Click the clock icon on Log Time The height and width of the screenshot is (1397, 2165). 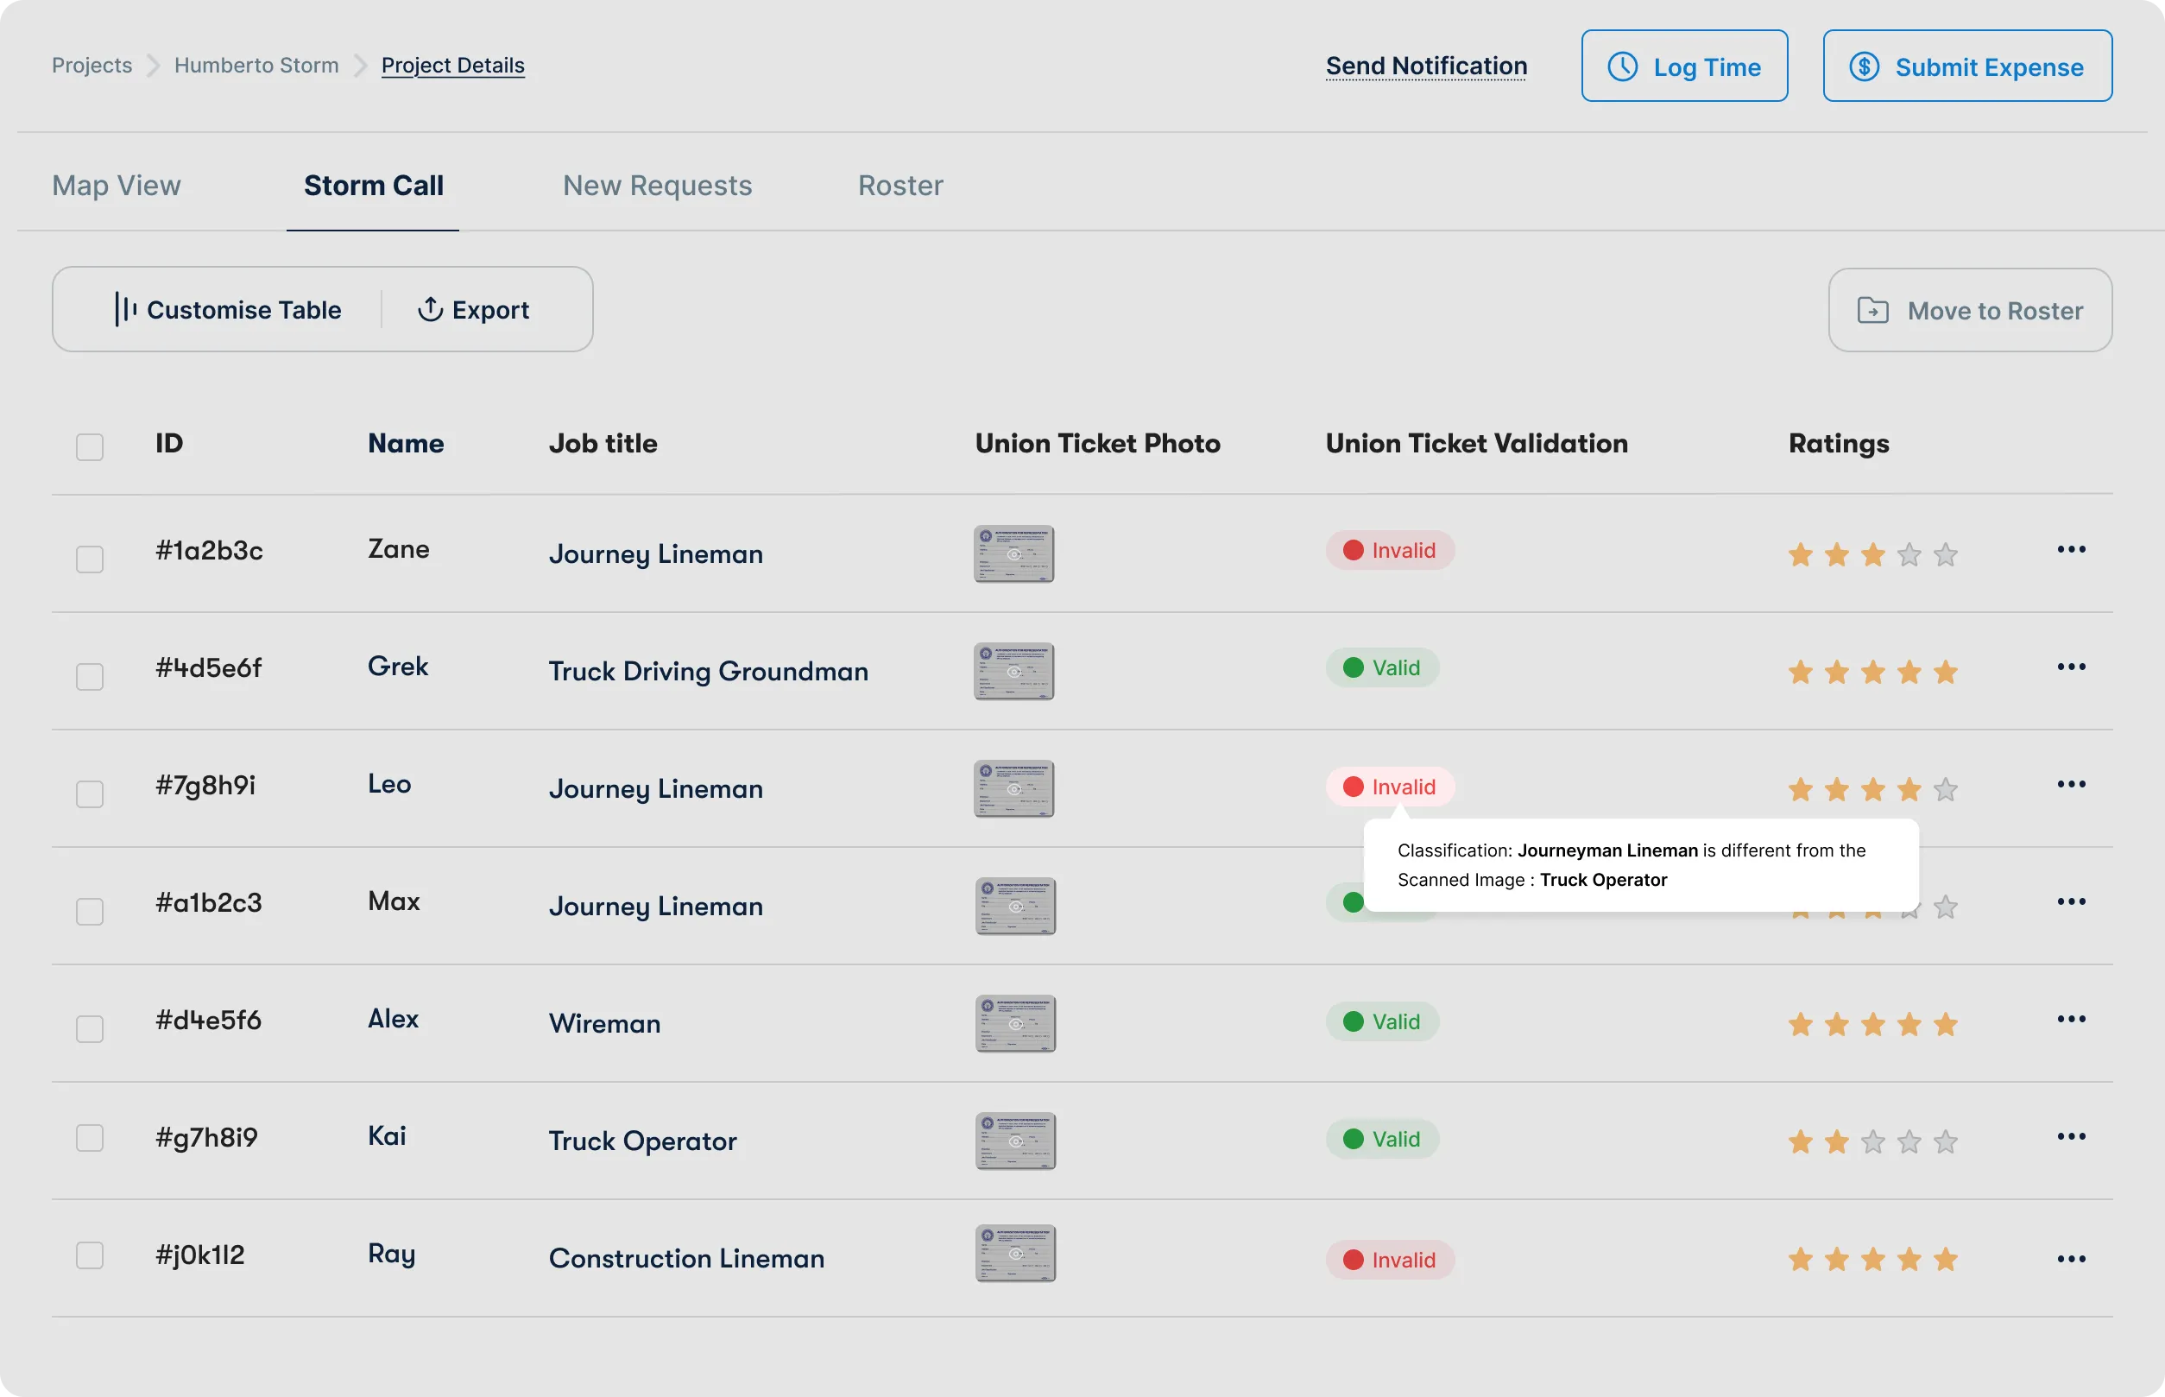(x=1622, y=66)
